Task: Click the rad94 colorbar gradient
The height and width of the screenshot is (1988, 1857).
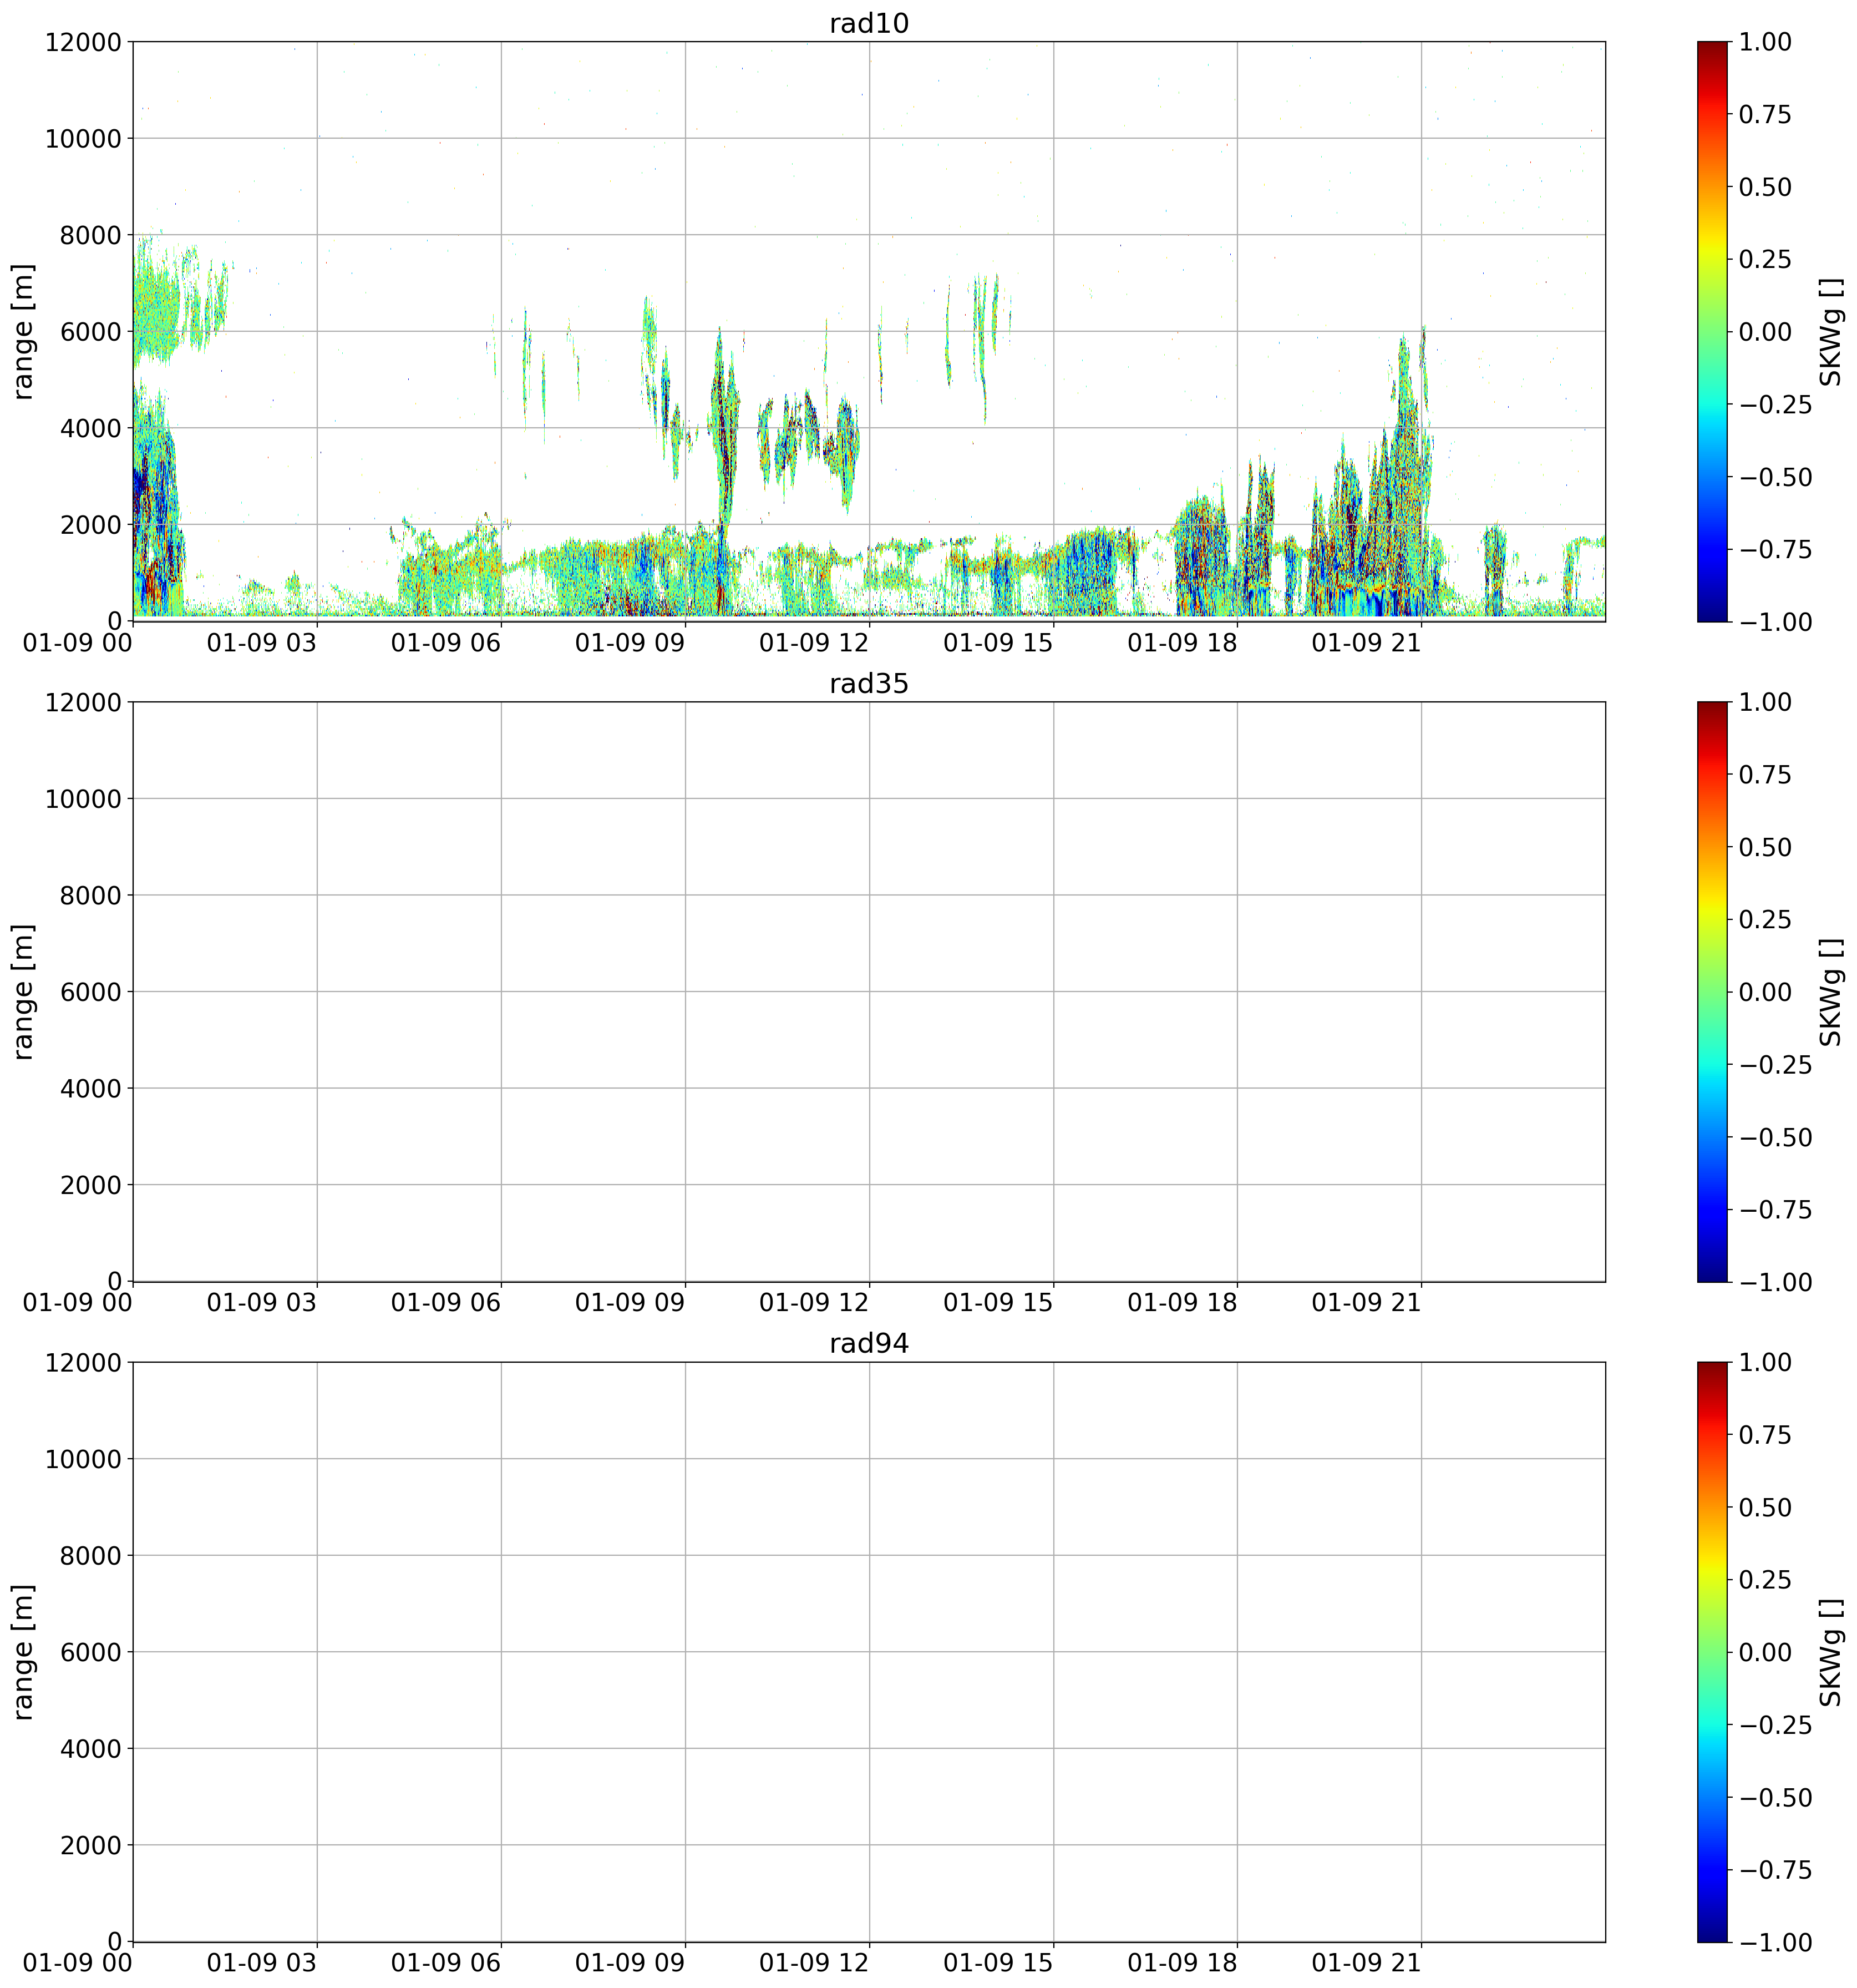Action: tap(1712, 1652)
